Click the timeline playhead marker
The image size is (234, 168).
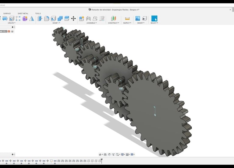point(102,161)
